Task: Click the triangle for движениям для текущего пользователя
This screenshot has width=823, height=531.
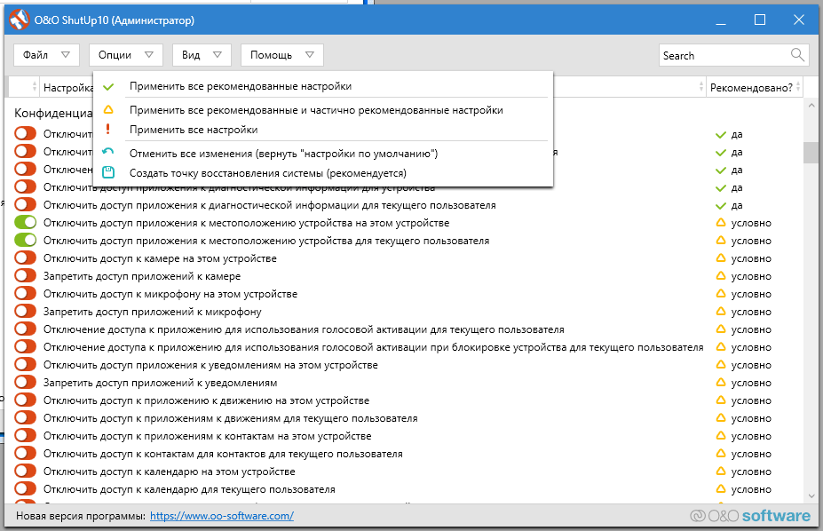Action: coord(721,418)
